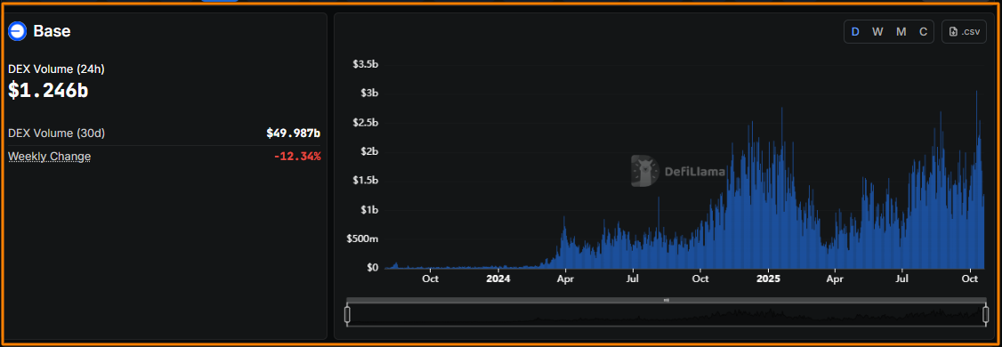
Task: Grab the left handle of range slider
Action: (x=348, y=314)
